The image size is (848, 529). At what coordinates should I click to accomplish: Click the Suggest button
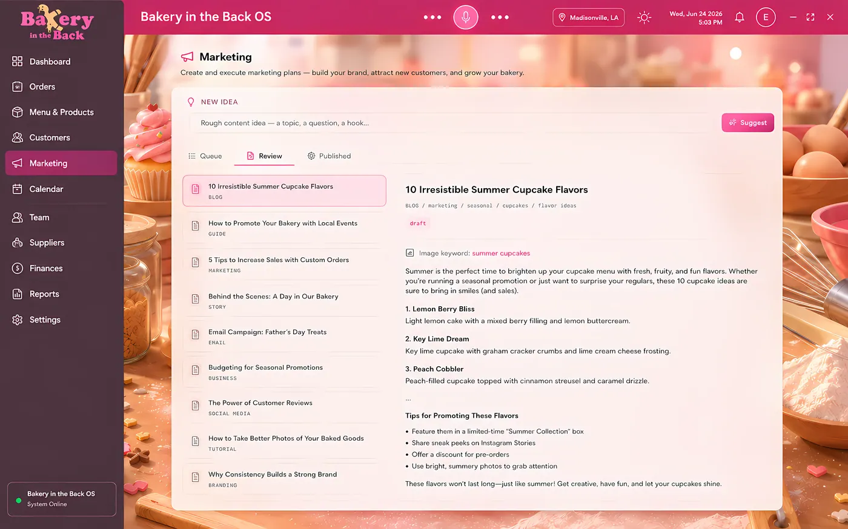point(747,122)
